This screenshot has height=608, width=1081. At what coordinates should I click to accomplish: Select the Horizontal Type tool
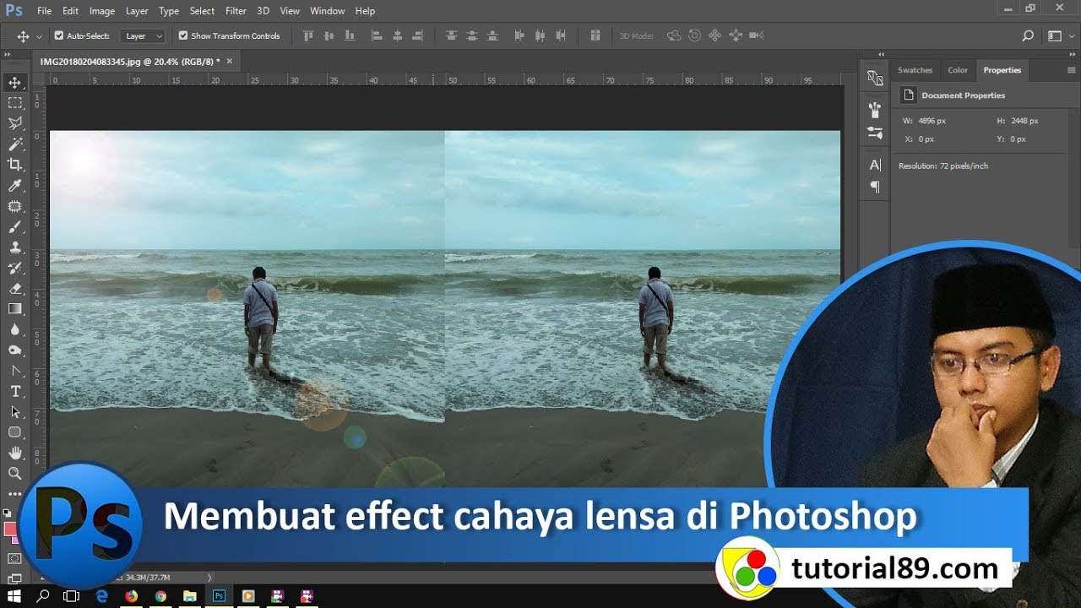[15, 391]
